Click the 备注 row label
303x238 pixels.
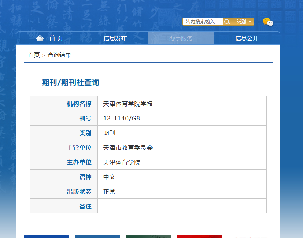pos(85,206)
